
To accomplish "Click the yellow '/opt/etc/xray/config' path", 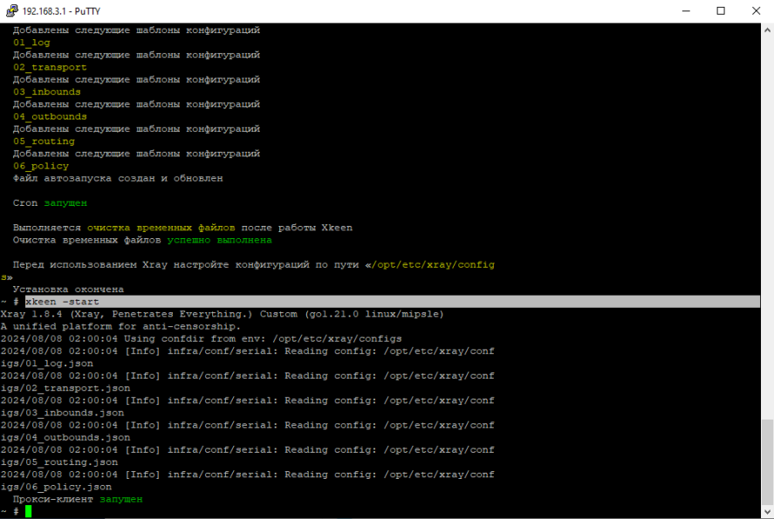I will [432, 264].
